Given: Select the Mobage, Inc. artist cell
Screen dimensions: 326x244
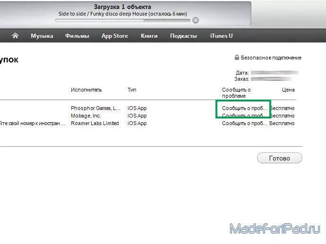Looking at the screenshot, I should pyautogui.click(x=86, y=116).
